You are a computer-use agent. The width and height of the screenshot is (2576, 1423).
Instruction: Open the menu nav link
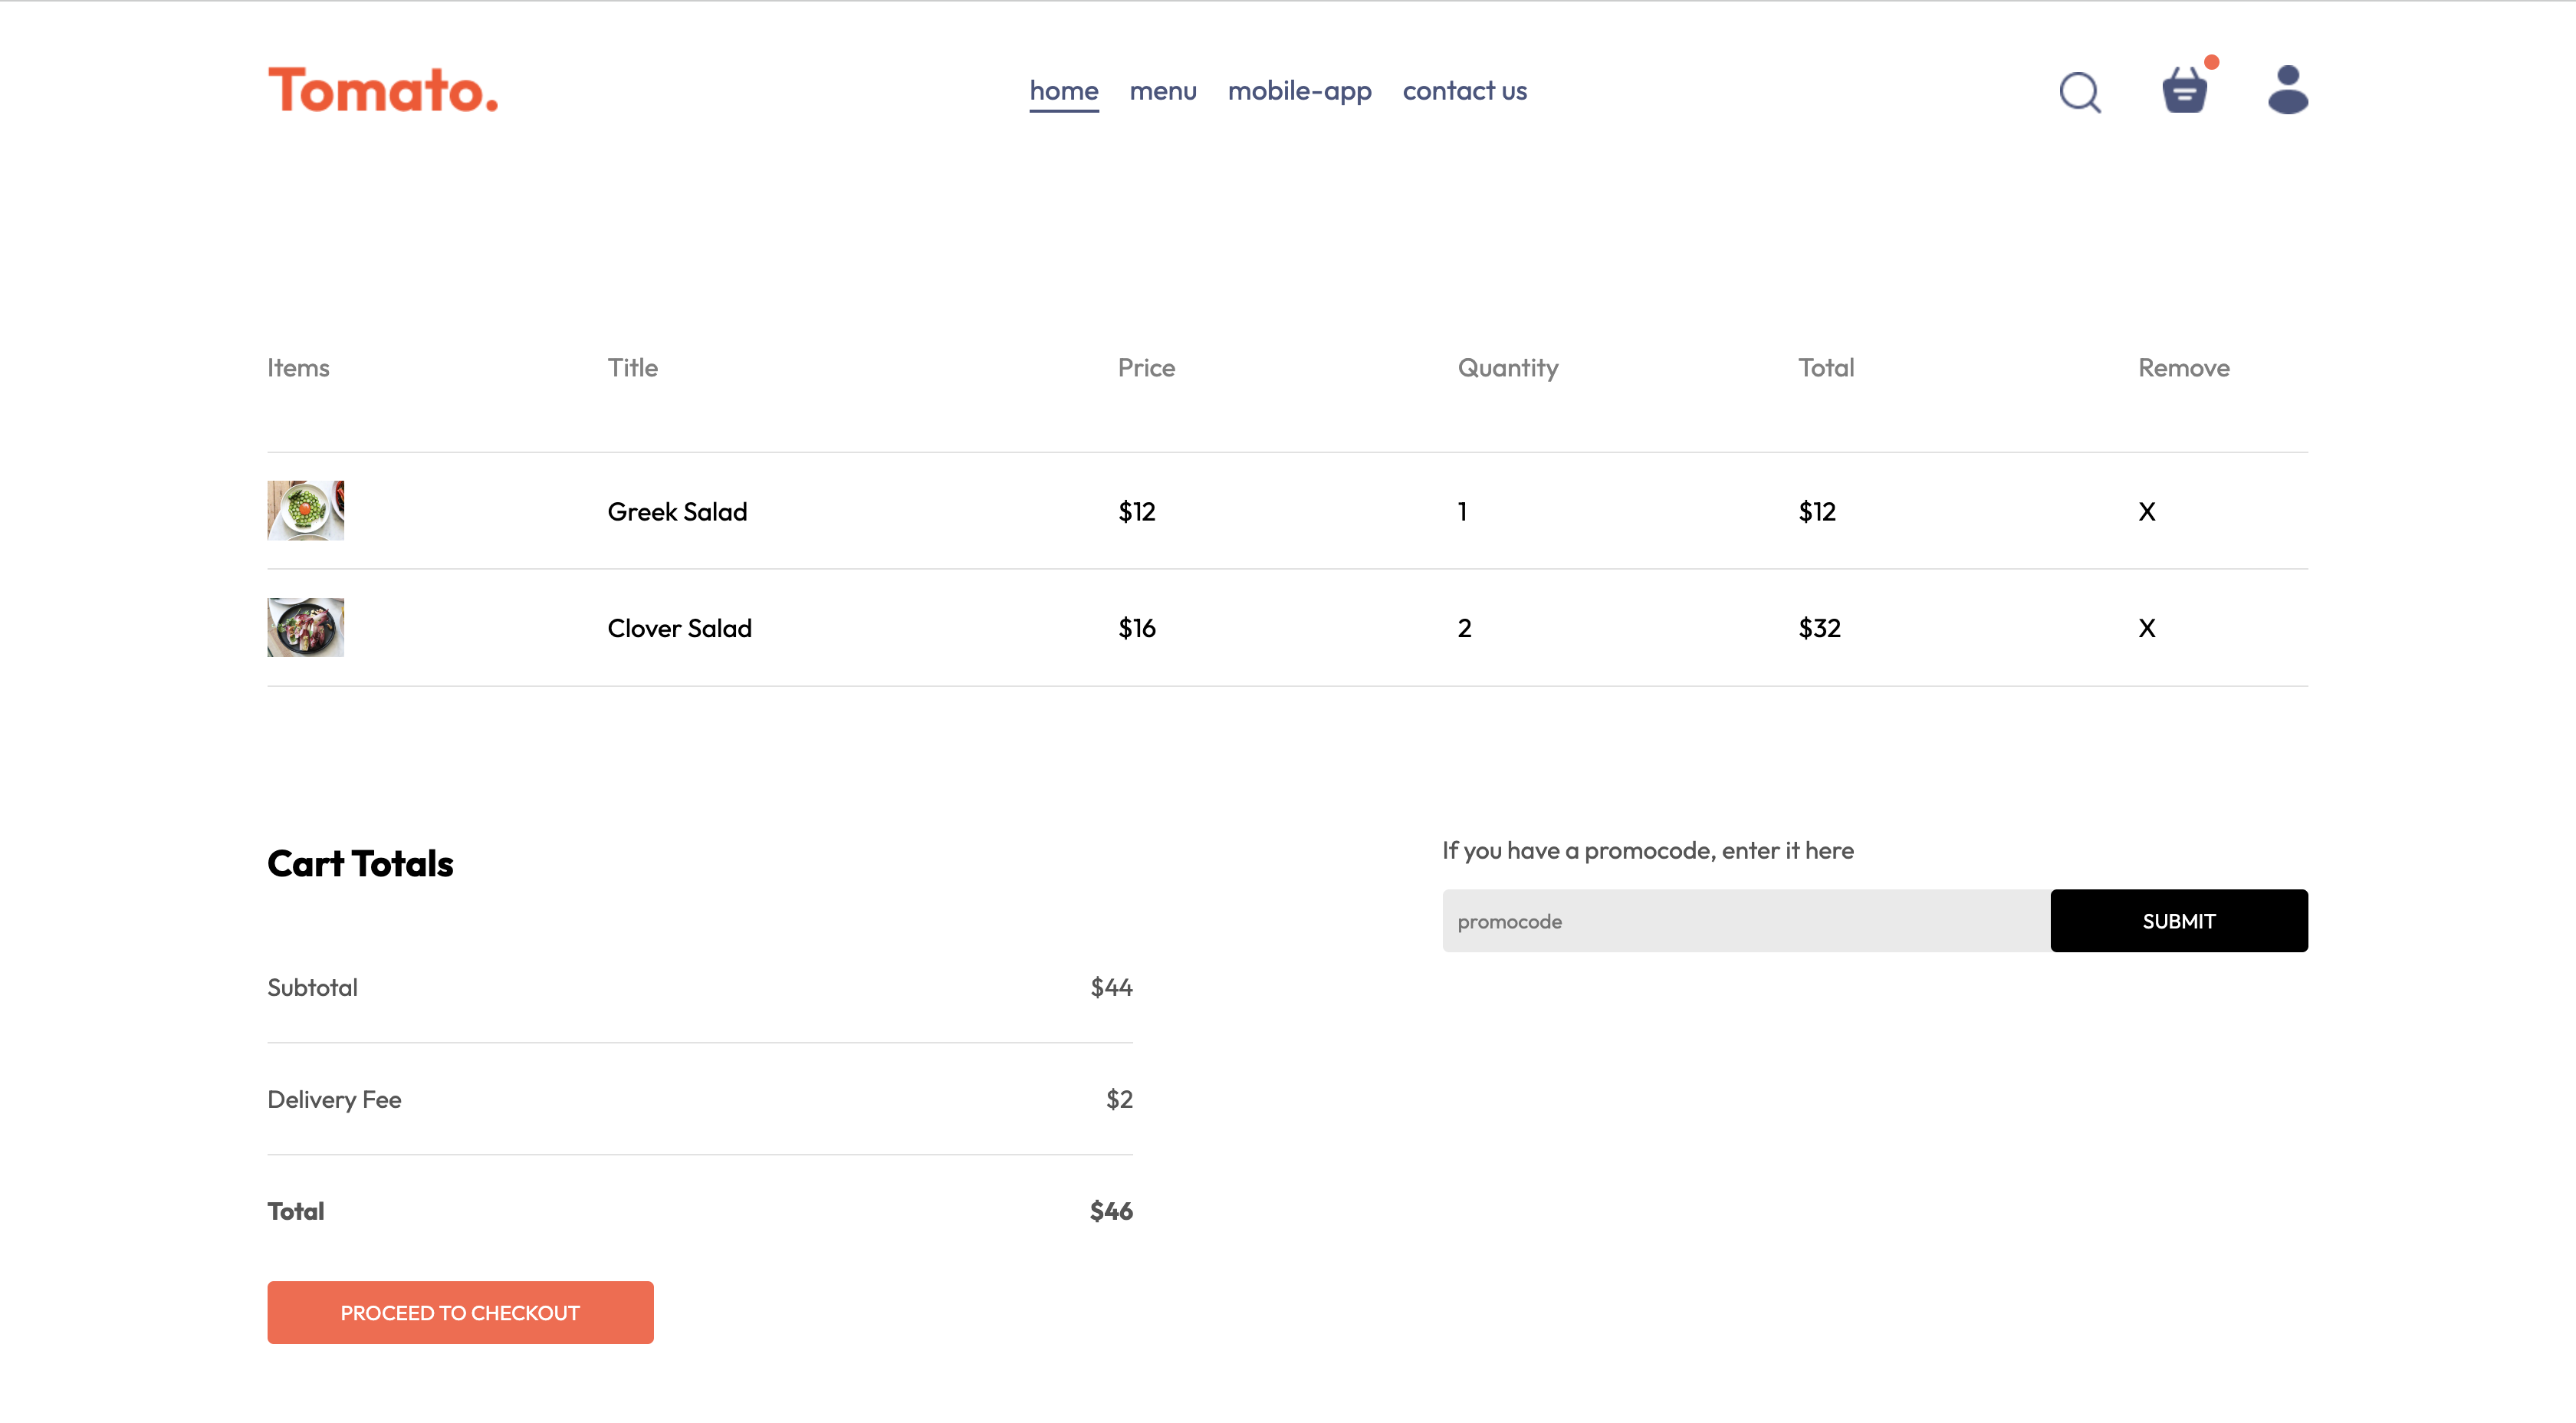pyautogui.click(x=1162, y=91)
